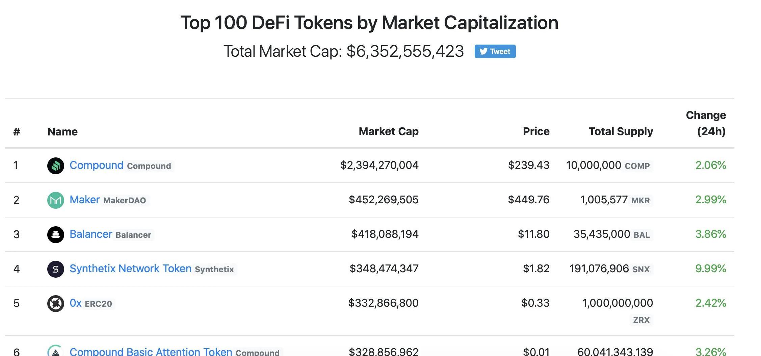Click the Compound token logo icon

point(56,166)
